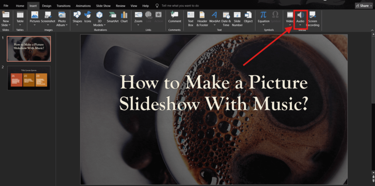Click the Audio speaker icon
This screenshot has width=375, height=186.
[x=300, y=15]
